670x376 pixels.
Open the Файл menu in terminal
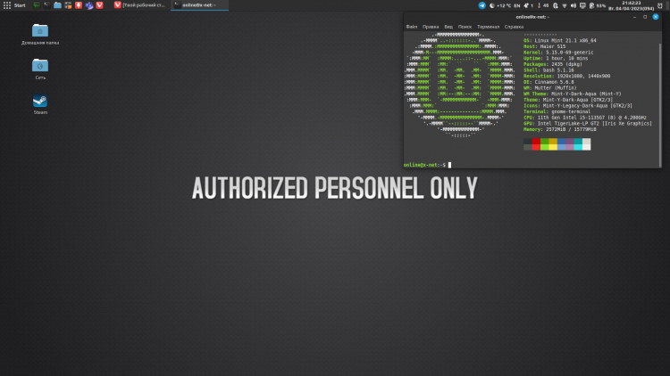[x=411, y=27]
